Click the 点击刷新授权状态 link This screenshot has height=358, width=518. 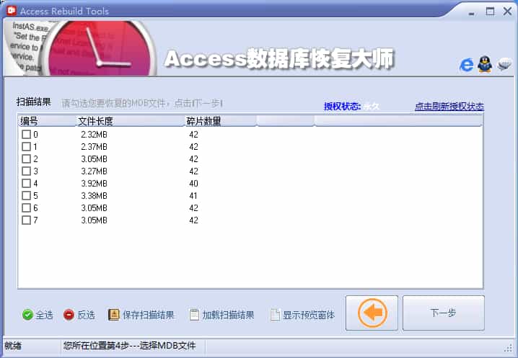pos(449,106)
